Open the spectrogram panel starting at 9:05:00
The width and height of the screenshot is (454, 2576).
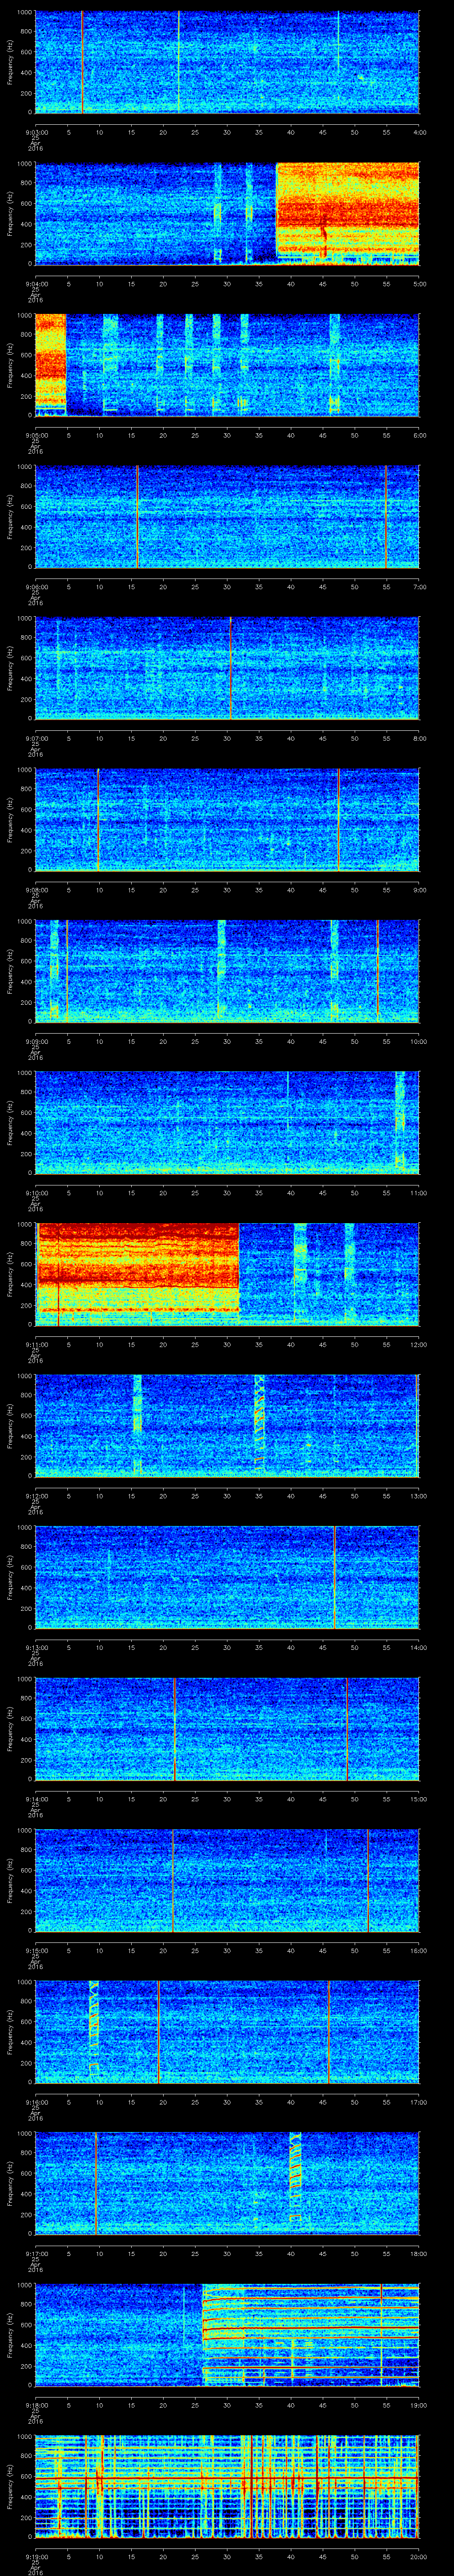click(x=227, y=365)
